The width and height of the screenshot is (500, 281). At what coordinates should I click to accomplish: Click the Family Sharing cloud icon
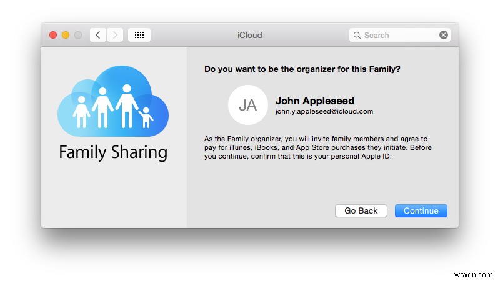pos(113,101)
